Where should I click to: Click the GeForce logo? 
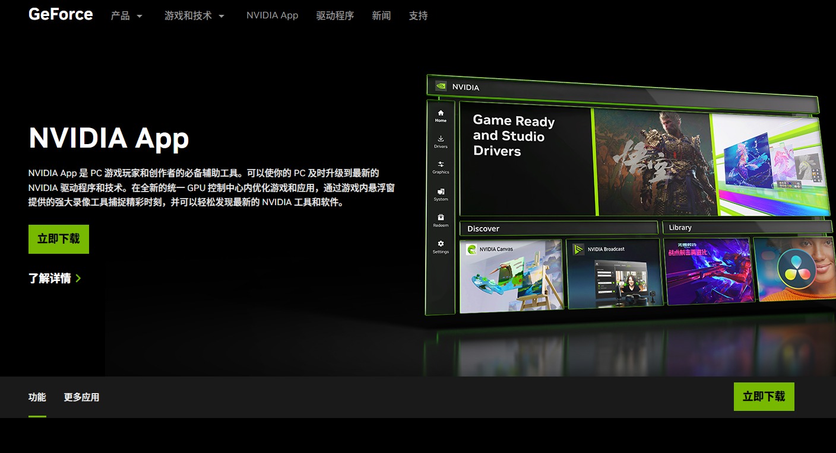click(x=61, y=14)
